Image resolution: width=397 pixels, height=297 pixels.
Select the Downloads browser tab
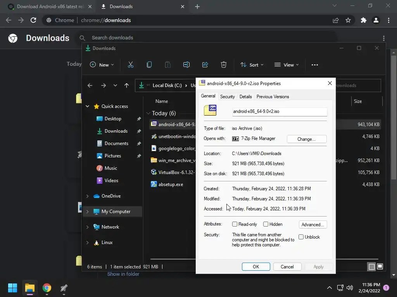(x=142, y=7)
